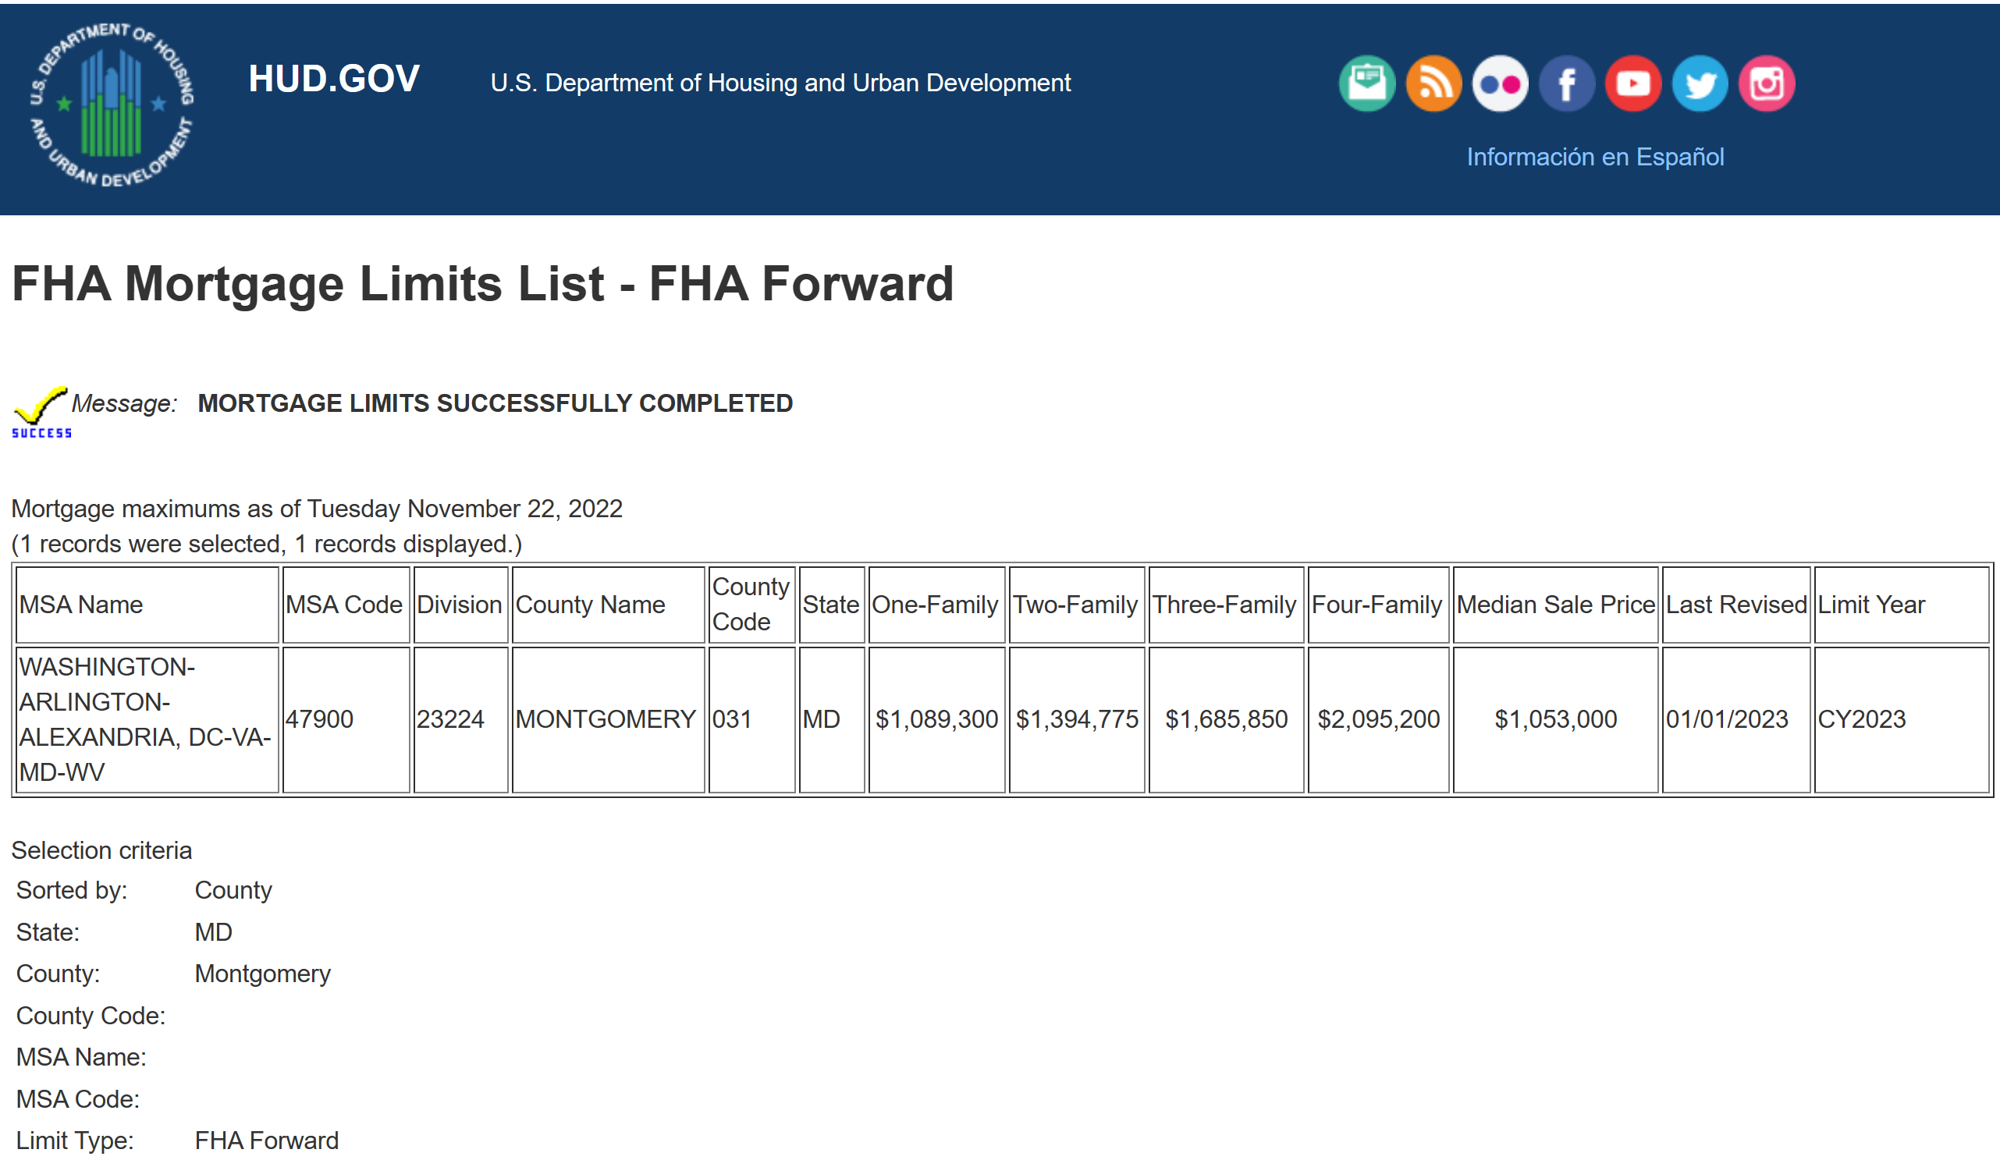The image size is (2000, 1160).
Task: Click the MSA Code: criteria label
Action: pyautogui.click(x=78, y=1100)
